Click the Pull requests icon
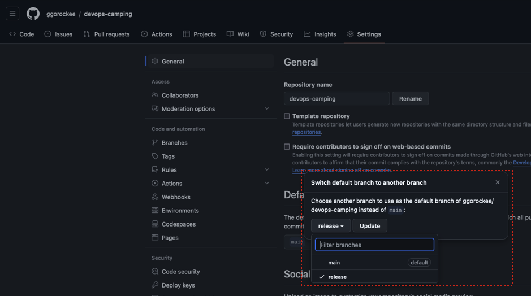The image size is (531, 296). (x=87, y=34)
